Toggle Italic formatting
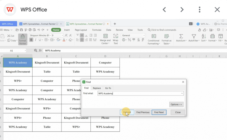 [36, 40]
